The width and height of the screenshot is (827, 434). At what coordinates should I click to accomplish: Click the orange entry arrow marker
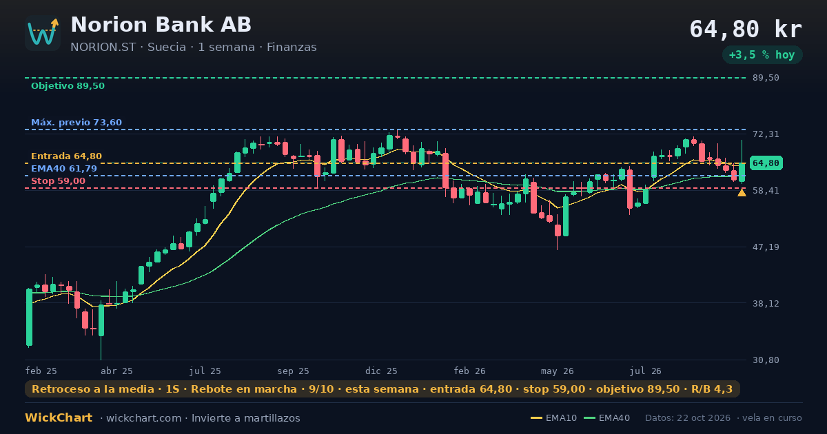pos(742,193)
